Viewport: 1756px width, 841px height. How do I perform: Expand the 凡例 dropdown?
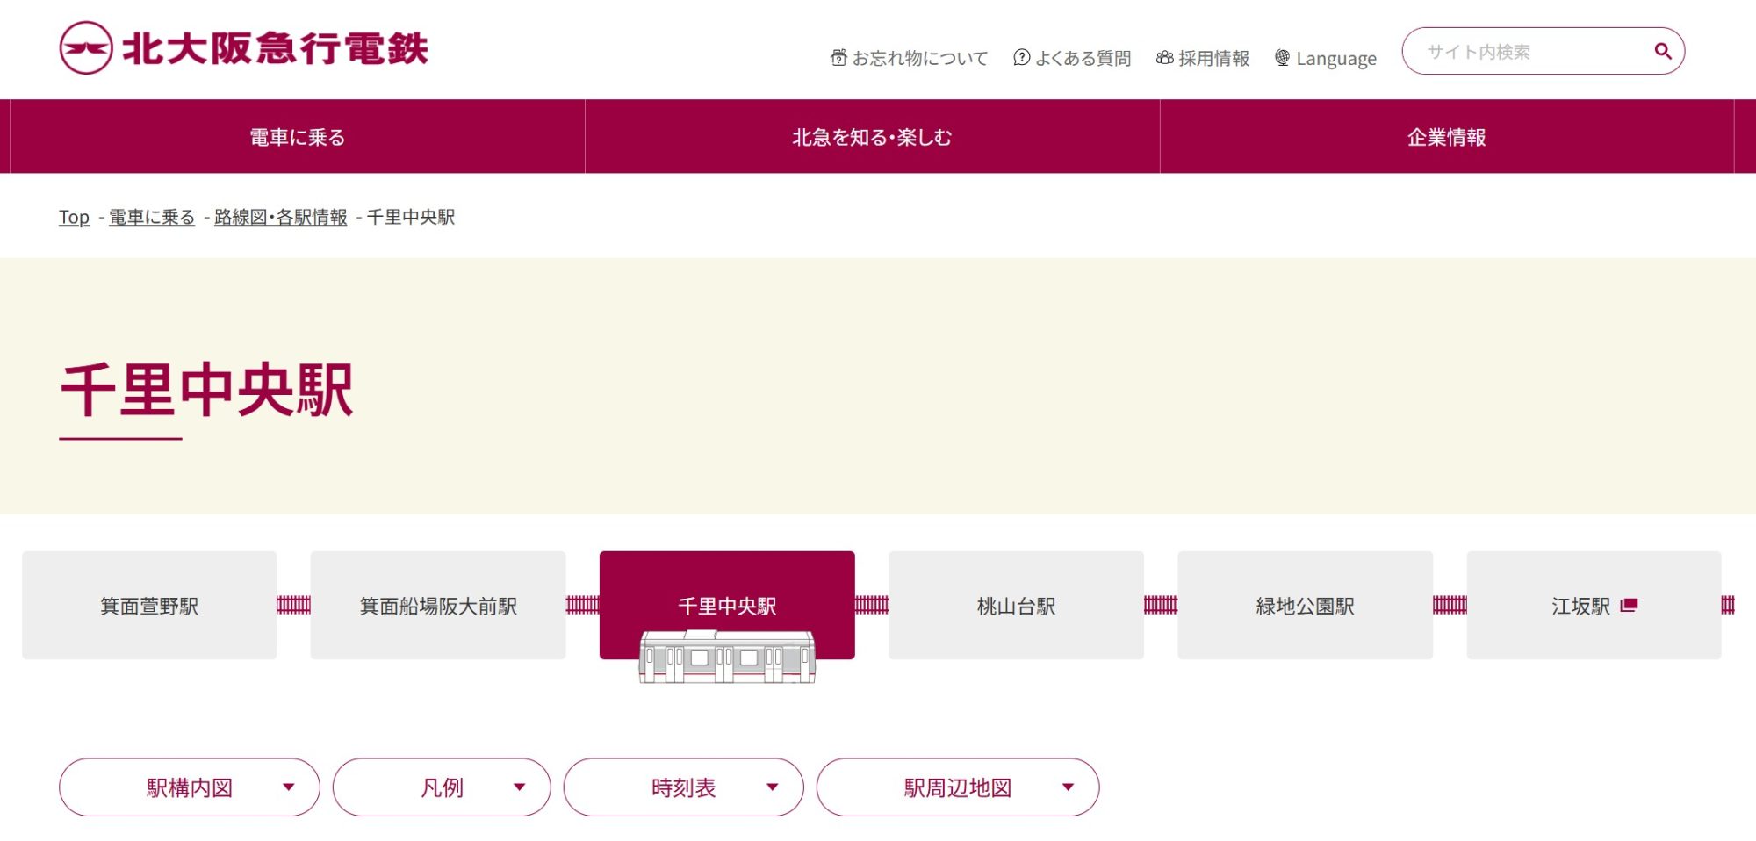442,787
